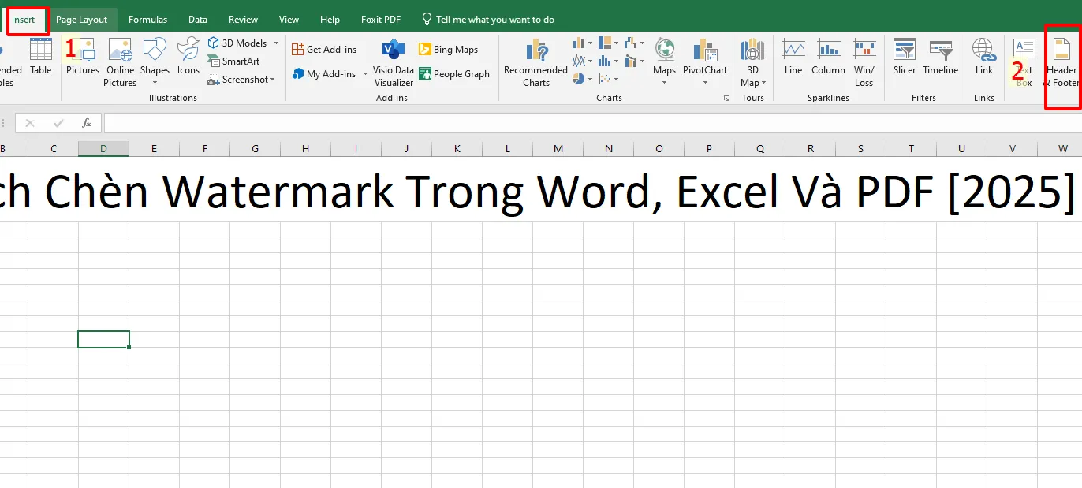Open Insert Column or Bar Chart dropdown
This screenshot has width=1082, height=488.
click(x=583, y=43)
